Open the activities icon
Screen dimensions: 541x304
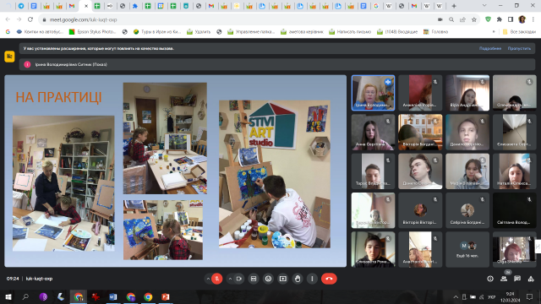[531, 279]
